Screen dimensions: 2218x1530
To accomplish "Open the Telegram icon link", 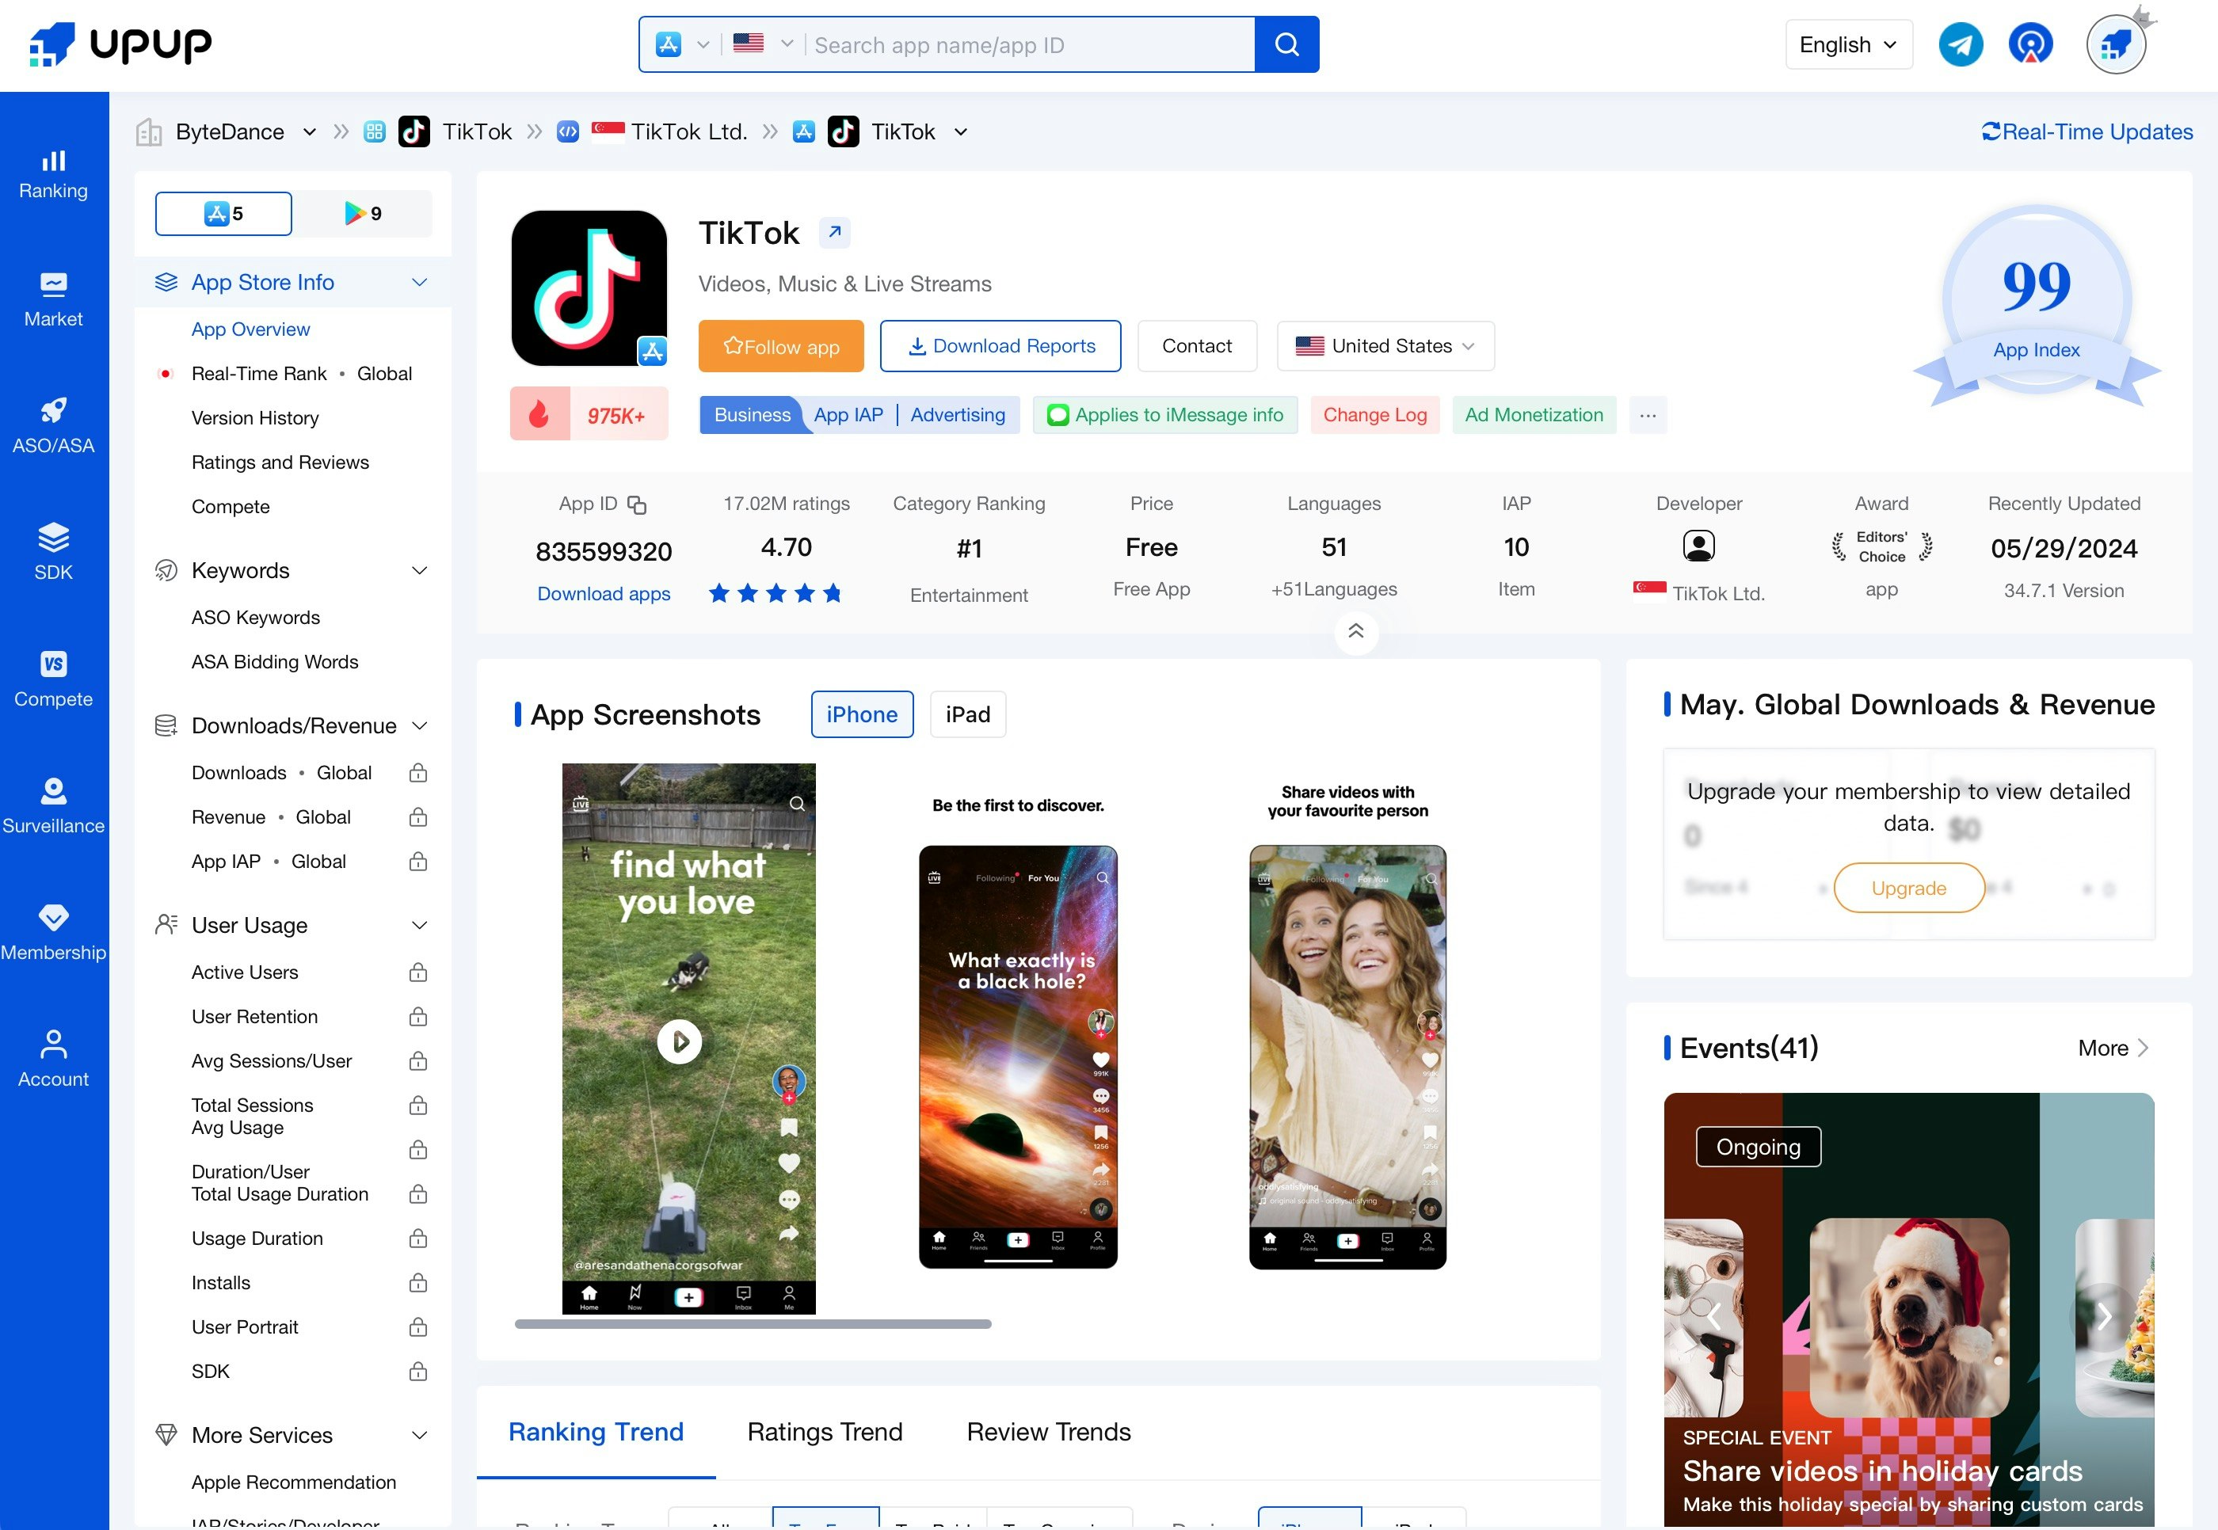I will click(x=1960, y=44).
